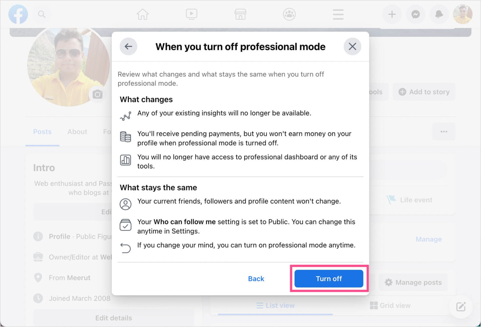Open Marketplace from the top bar

click(240, 14)
